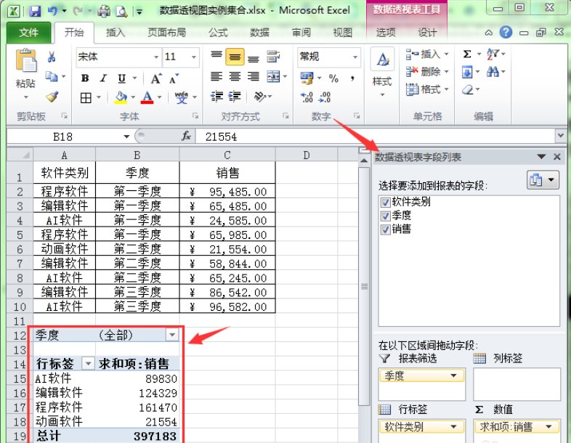Switch to the 插入 ribbon tab
This screenshot has width=571, height=443.
[x=116, y=33]
